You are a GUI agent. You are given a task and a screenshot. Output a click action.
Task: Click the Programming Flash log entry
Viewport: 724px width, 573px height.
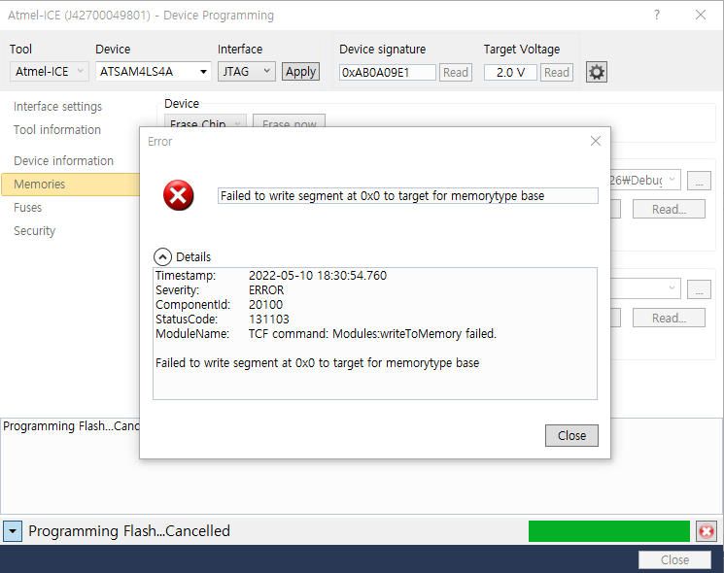click(x=71, y=425)
